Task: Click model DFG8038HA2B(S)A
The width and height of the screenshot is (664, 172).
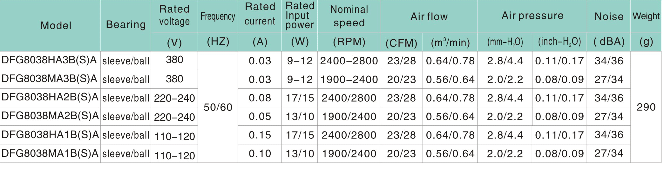Action: click(50, 97)
